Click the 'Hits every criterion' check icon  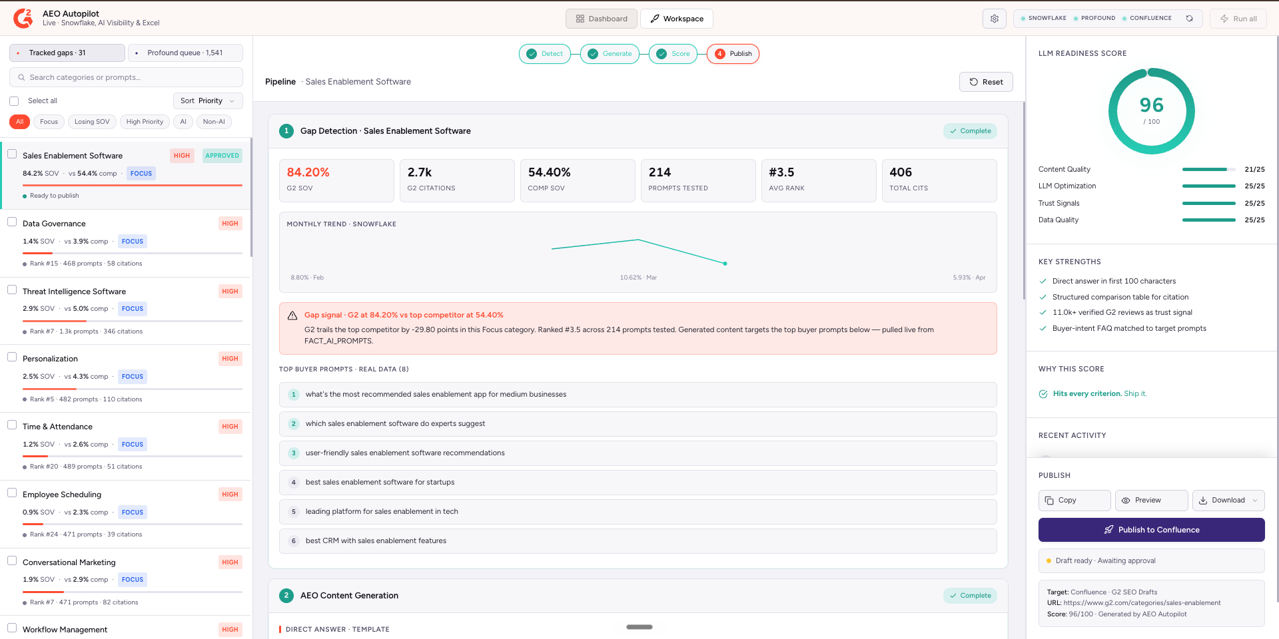(1043, 394)
